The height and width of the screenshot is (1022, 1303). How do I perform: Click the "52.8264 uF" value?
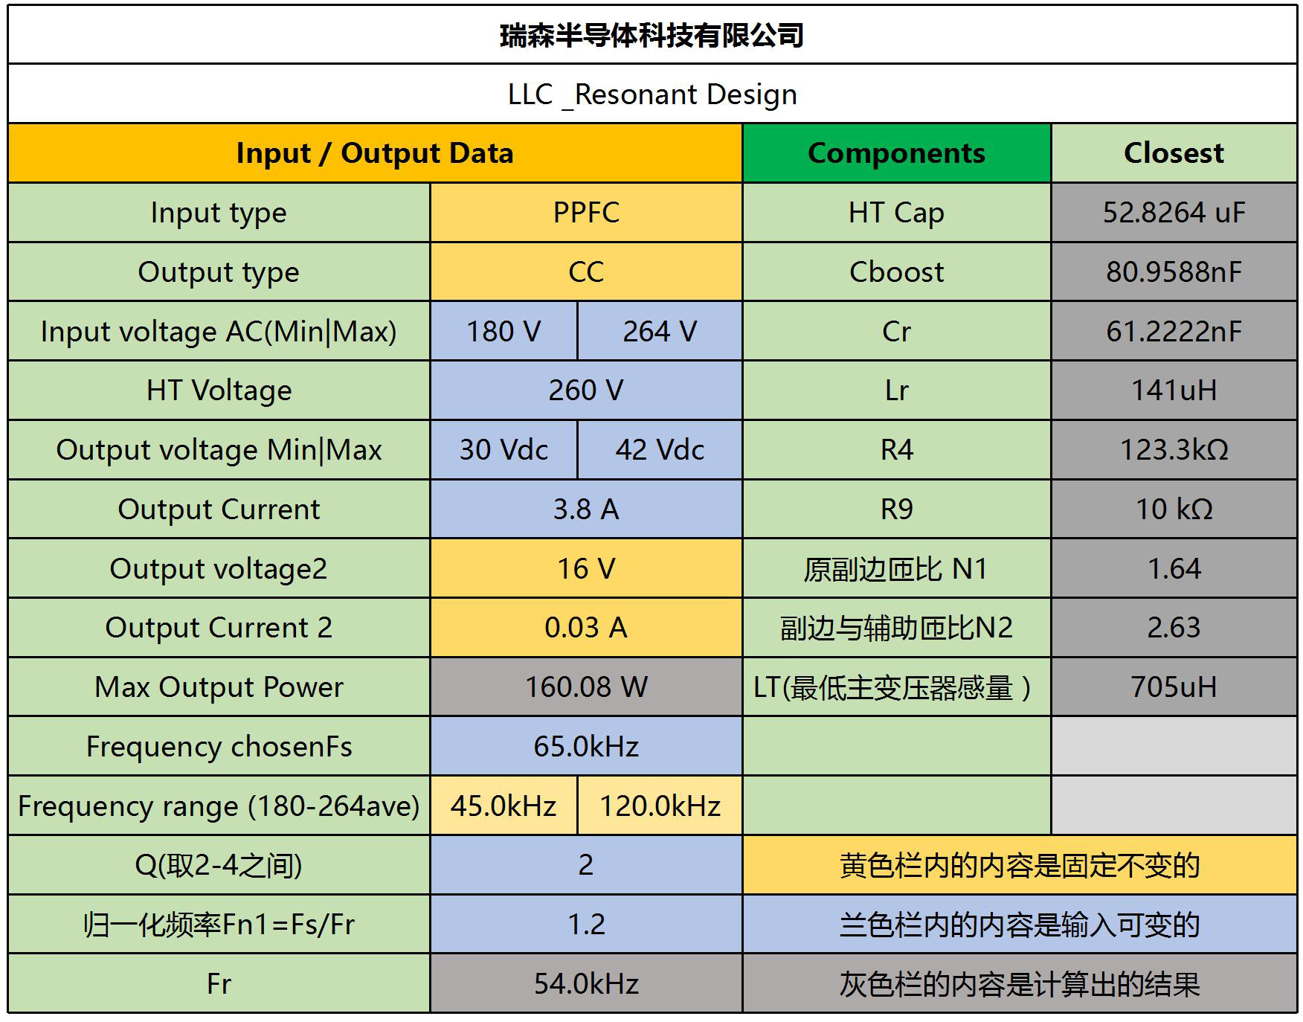click(x=1174, y=213)
